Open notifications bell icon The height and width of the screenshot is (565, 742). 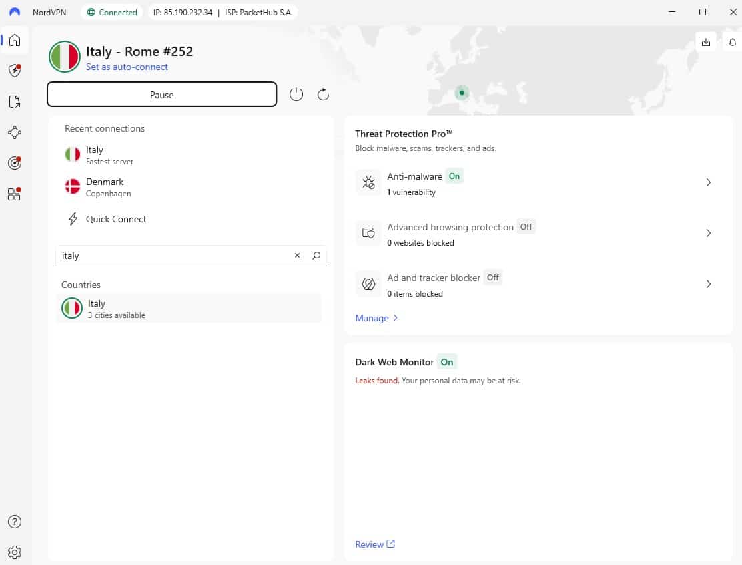(x=733, y=42)
